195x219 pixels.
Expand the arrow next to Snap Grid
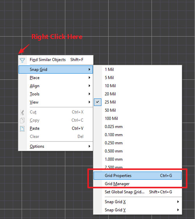[x=89, y=69]
